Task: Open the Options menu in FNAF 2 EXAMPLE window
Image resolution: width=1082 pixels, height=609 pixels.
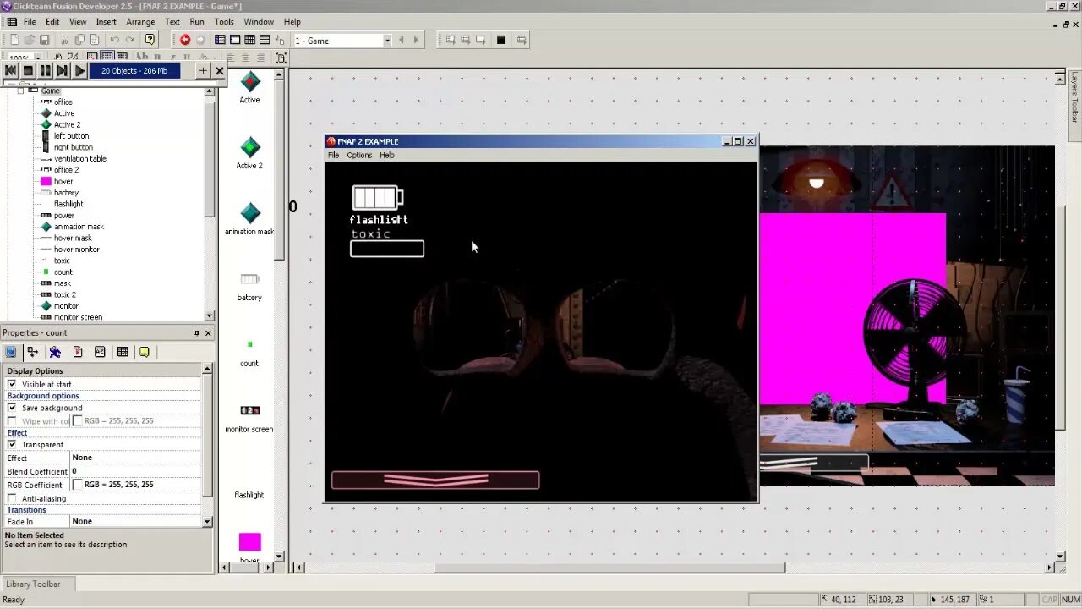Action: click(359, 156)
